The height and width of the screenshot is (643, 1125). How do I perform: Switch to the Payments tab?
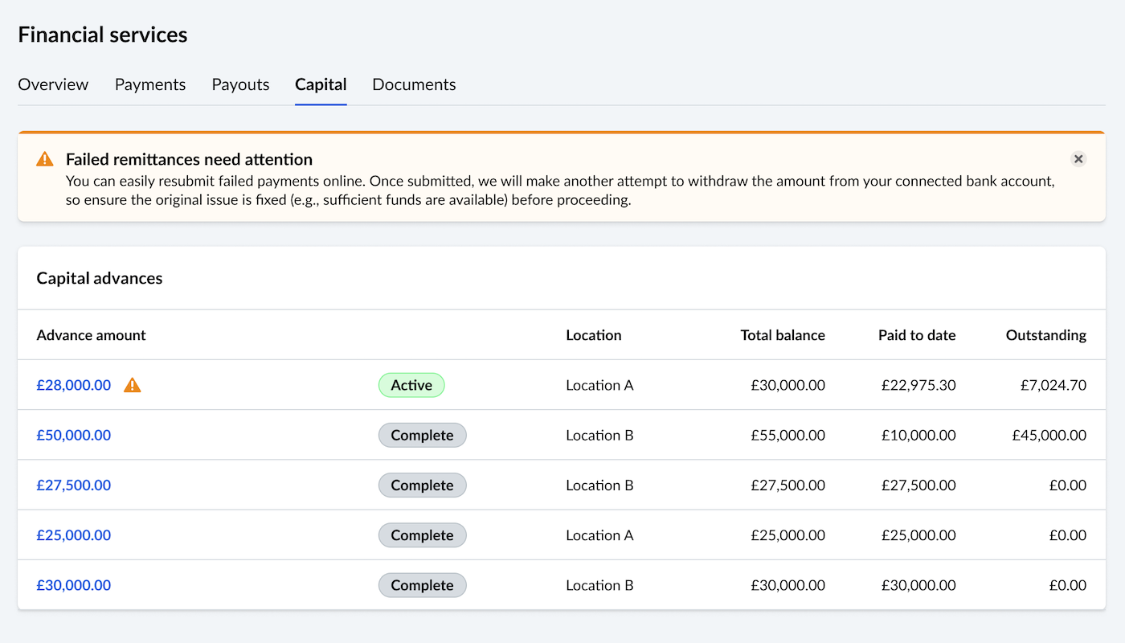150,84
